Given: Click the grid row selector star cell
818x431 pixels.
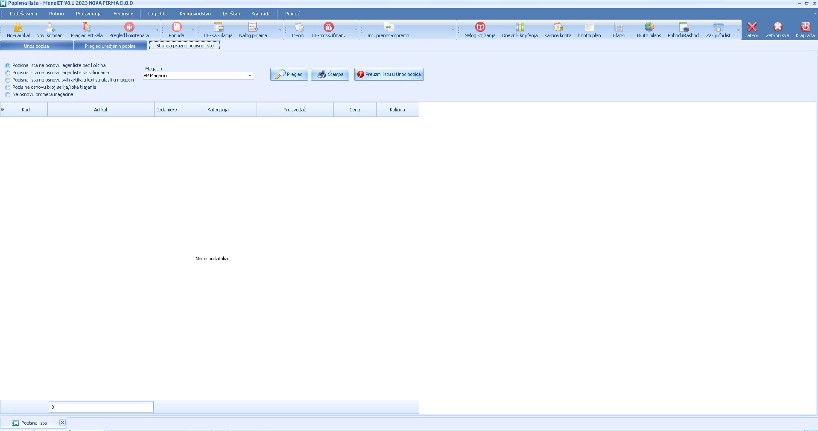Looking at the screenshot, I should (x=2, y=110).
